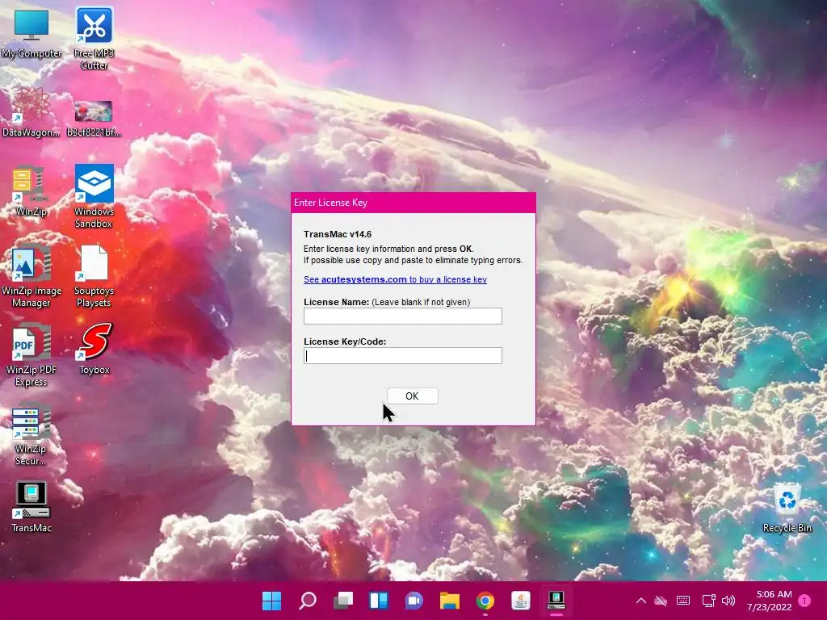This screenshot has height=620, width=827.
Task: Open taskbar Search
Action: pos(308,601)
